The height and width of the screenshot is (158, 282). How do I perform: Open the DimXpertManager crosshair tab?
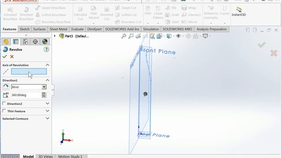coord(35,42)
